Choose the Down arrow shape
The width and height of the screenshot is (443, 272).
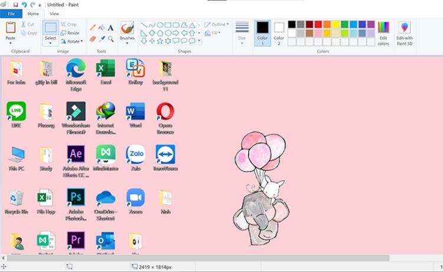click(x=144, y=41)
